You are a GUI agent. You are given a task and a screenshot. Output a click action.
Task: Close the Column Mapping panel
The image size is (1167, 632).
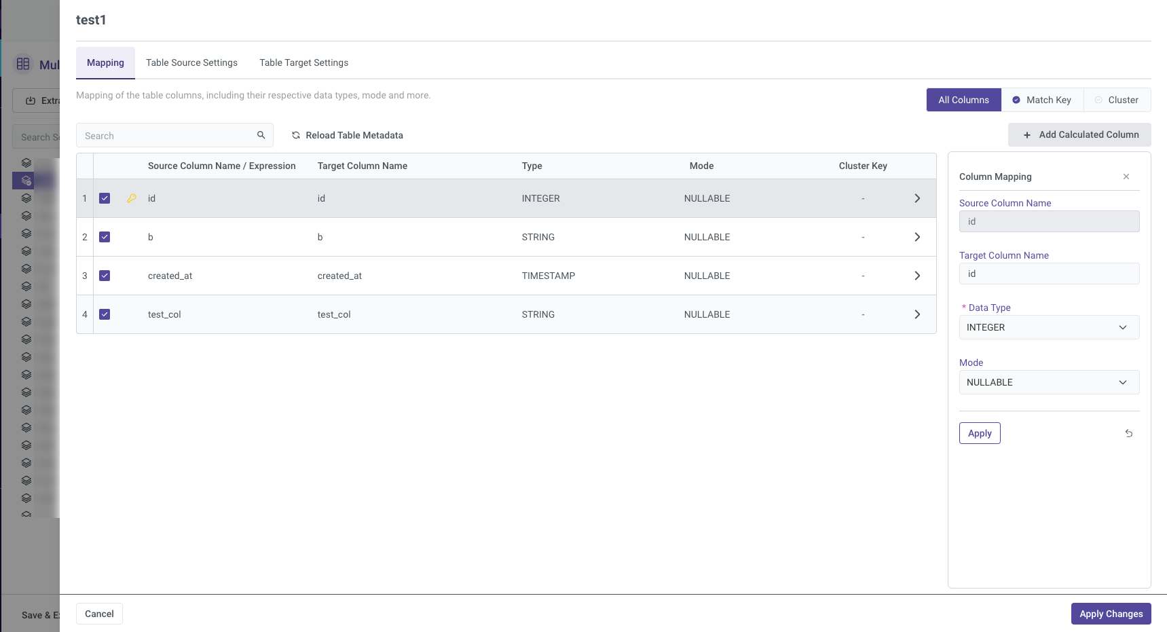pyautogui.click(x=1126, y=176)
